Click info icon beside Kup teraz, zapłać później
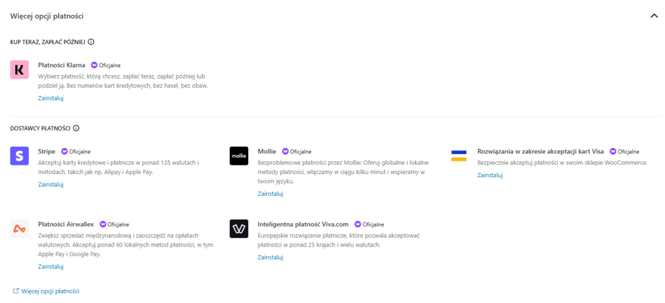Viewport: 665px width, 303px height. tap(91, 42)
